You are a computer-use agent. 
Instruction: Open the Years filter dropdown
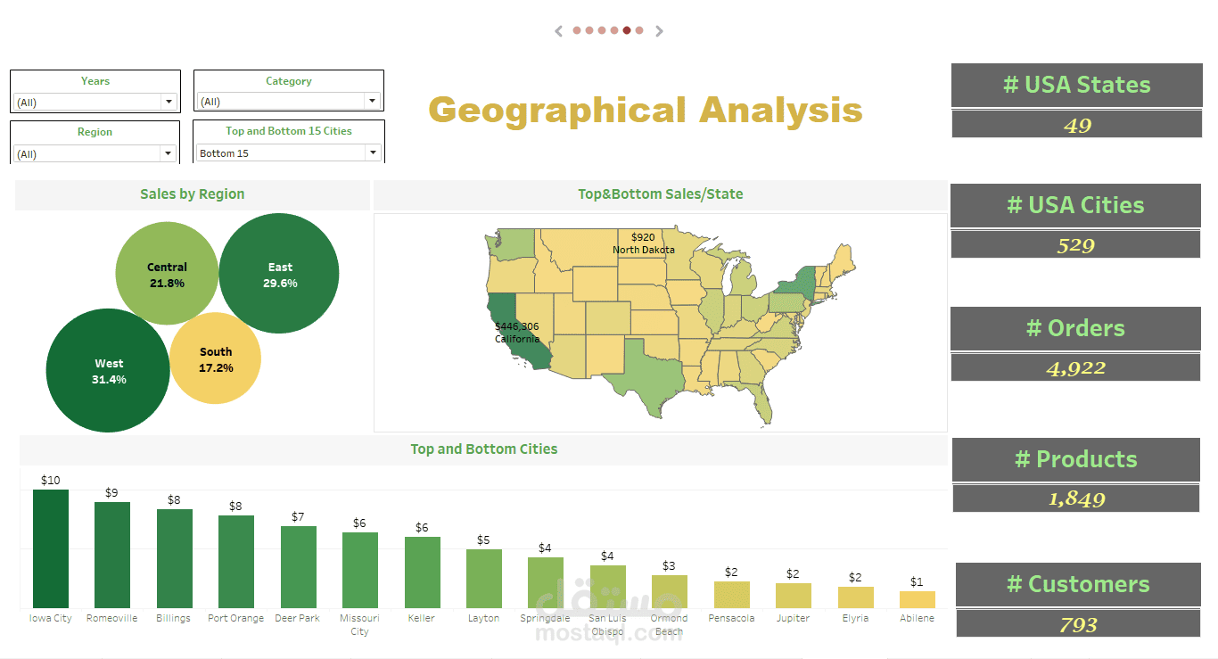click(x=95, y=102)
